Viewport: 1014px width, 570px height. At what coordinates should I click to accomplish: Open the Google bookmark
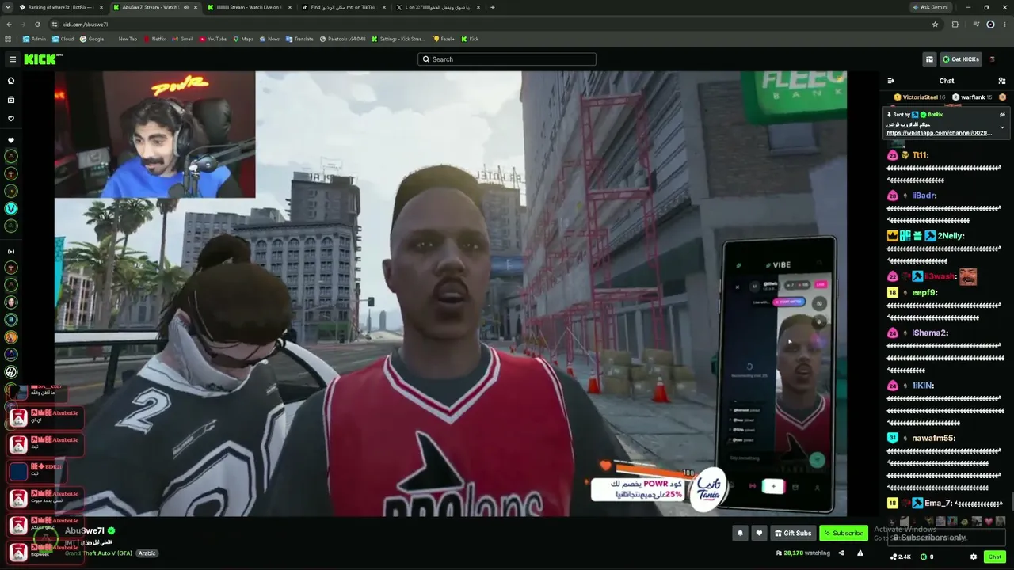tap(92, 39)
